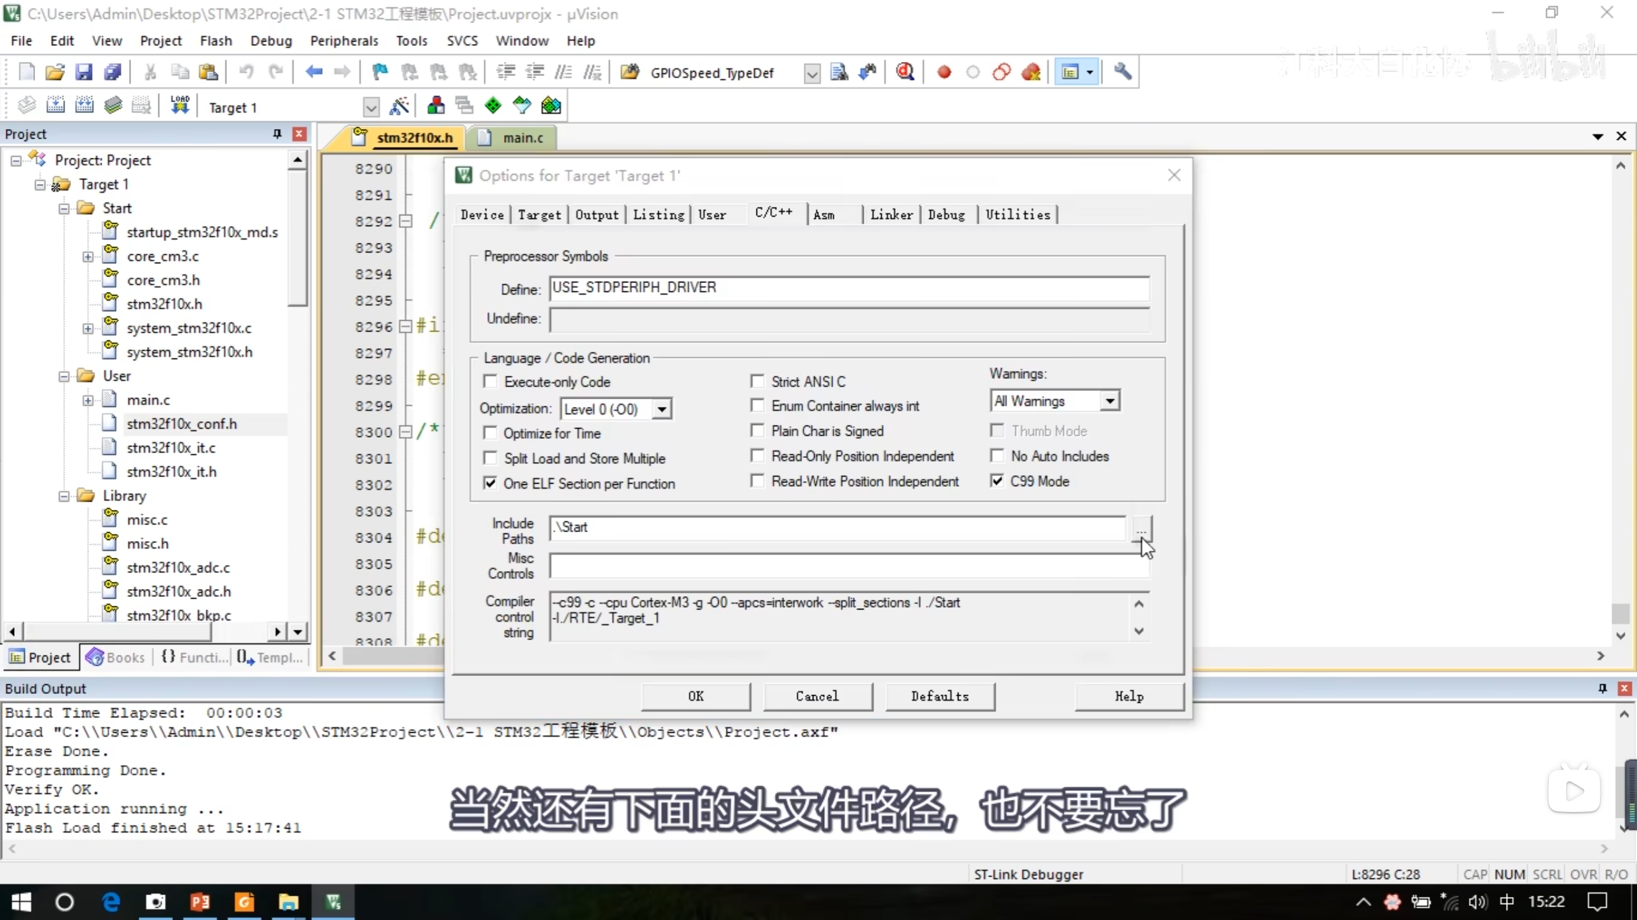
Task: Open the Optimization level dropdown
Action: (662, 409)
